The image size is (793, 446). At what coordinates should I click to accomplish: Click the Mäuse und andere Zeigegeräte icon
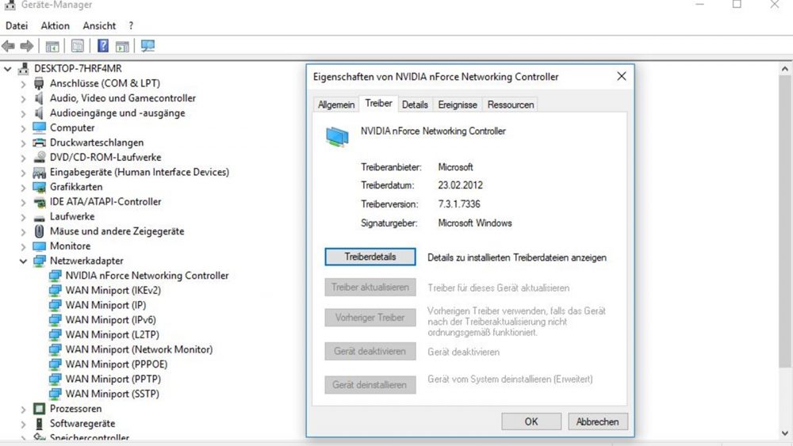[39, 231]
